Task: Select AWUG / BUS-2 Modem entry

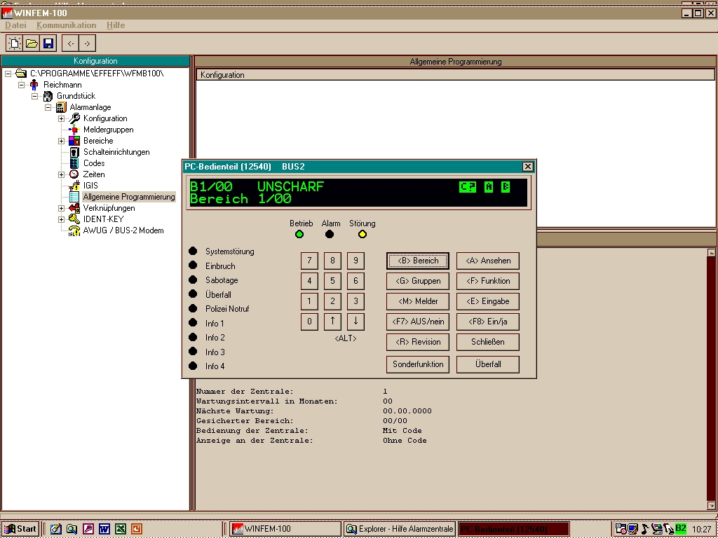Action: 123,230
